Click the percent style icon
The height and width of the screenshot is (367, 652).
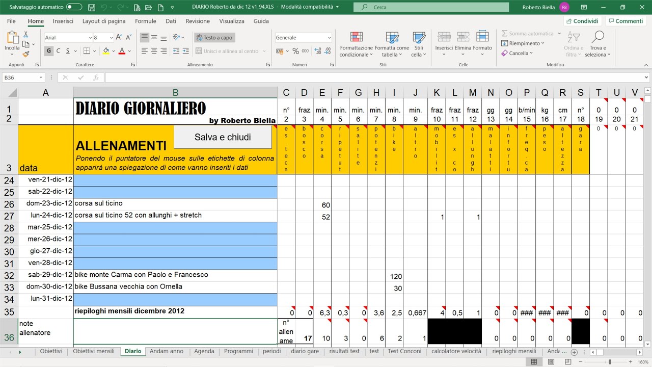click(295, 51)
